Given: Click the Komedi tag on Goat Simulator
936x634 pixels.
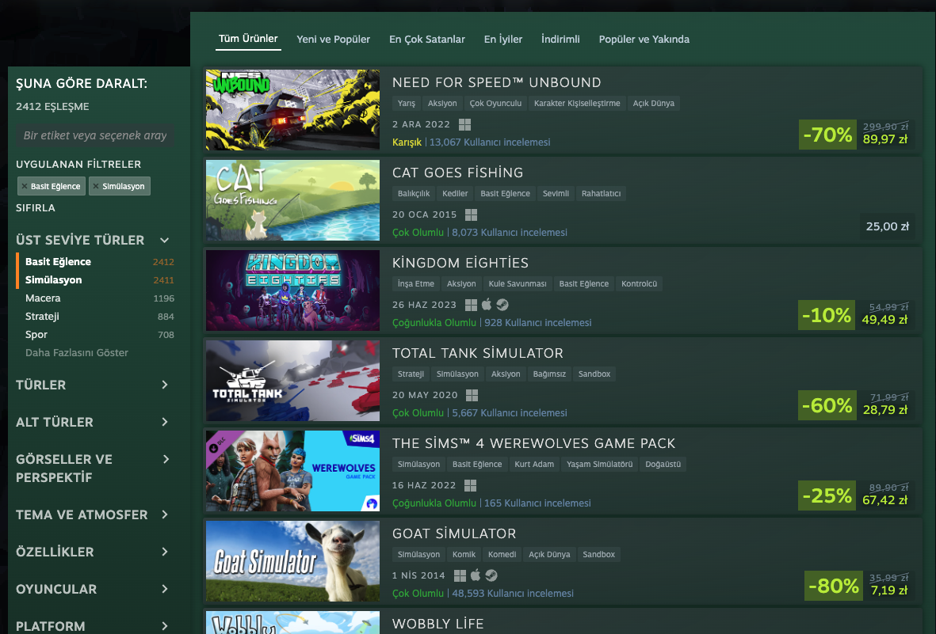Looking at the screenshot, I should 502,554.
